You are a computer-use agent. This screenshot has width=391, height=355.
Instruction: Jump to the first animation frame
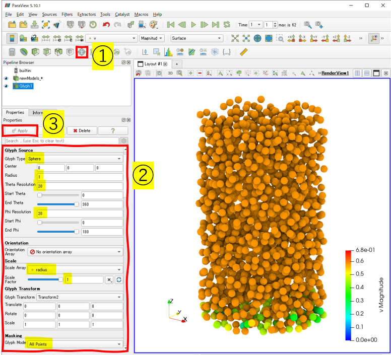[171, 25]
